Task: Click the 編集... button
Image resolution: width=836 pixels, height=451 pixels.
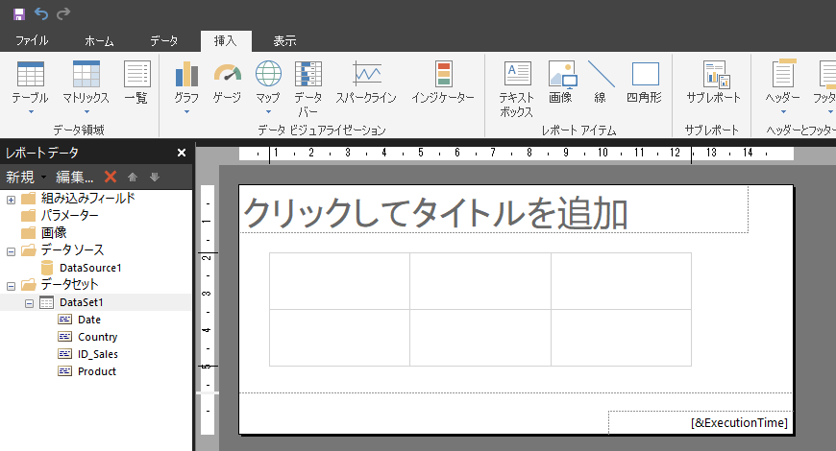Action: [x=75, y=177]
